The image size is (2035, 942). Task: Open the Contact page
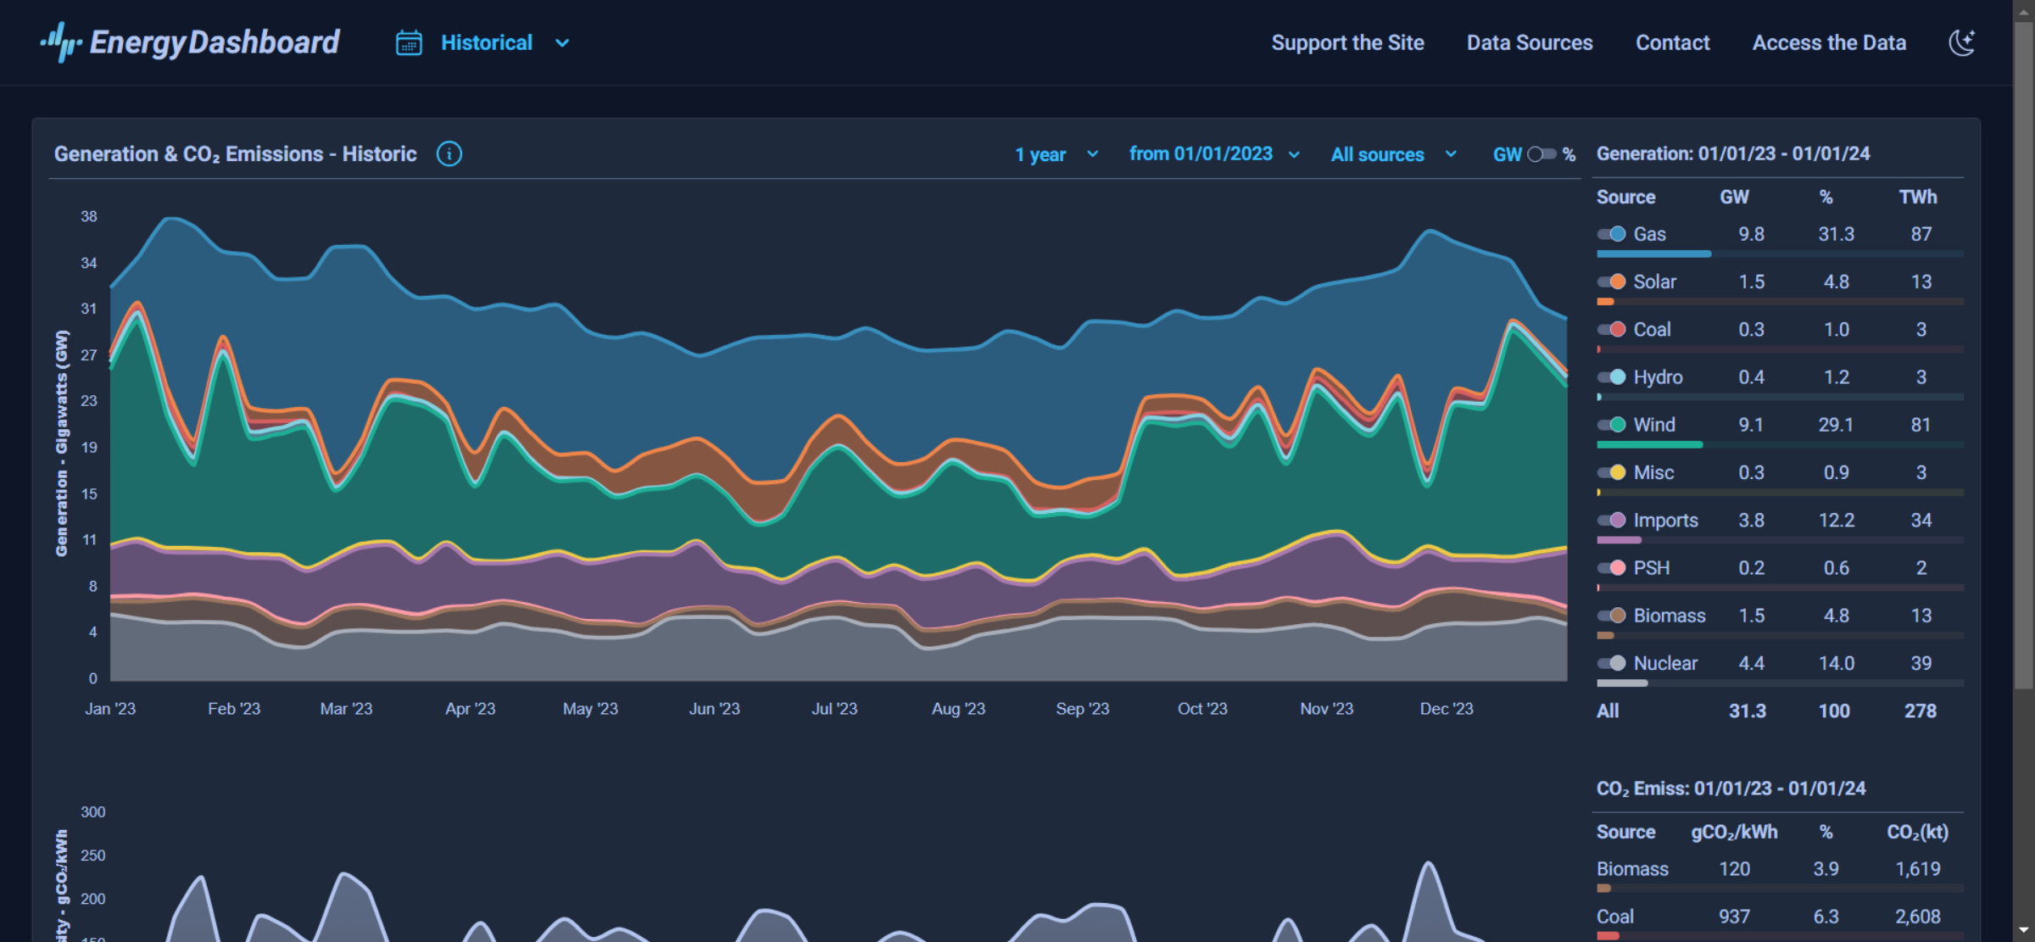[x=1672, y=42]
